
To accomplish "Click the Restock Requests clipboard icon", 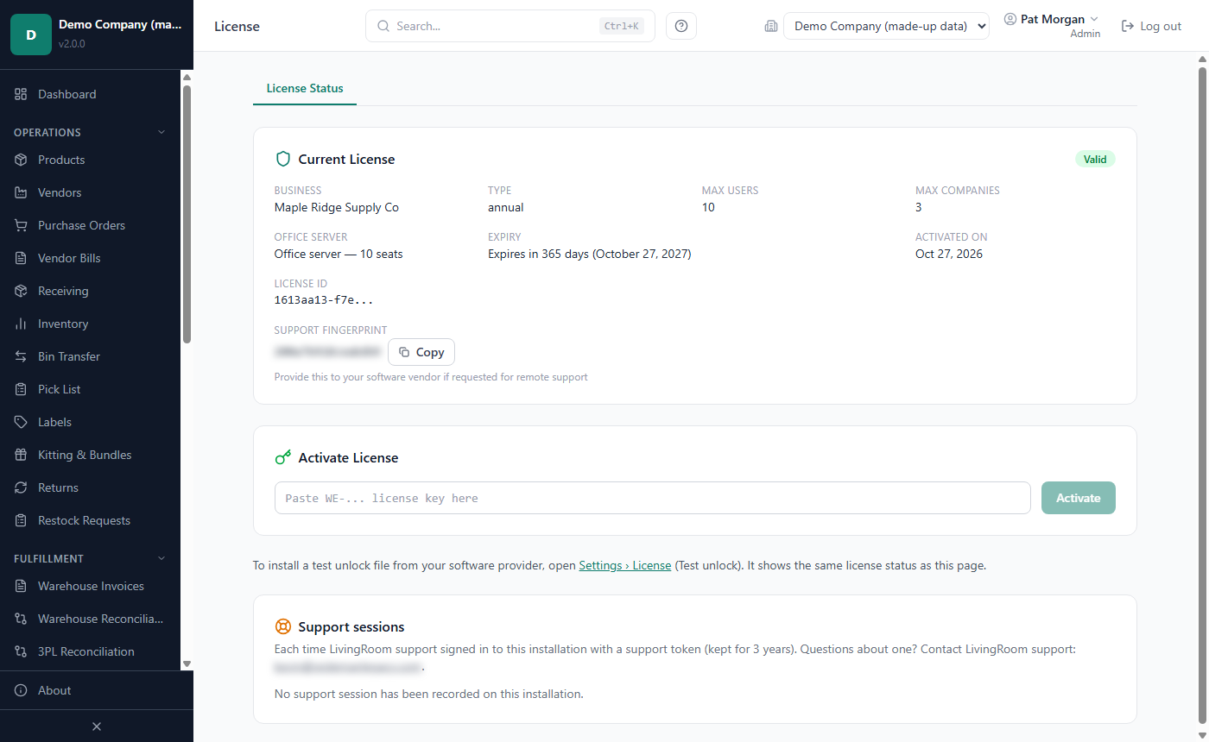I will tap(21, 520).
